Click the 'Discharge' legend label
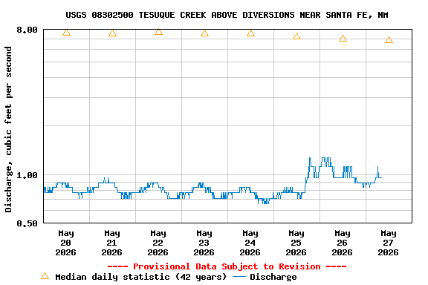This screenshot has height=285, width=428. tap(273, 277)
